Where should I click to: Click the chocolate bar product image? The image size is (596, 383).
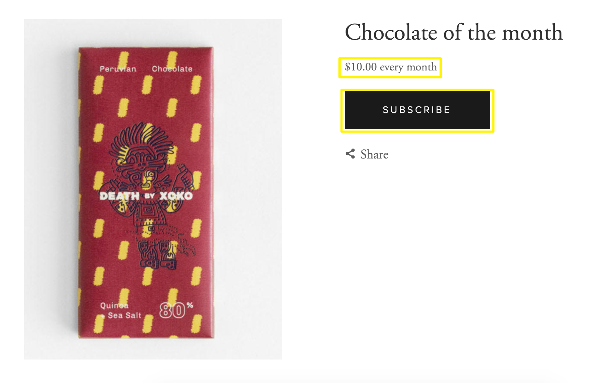[x=153, y=189]
